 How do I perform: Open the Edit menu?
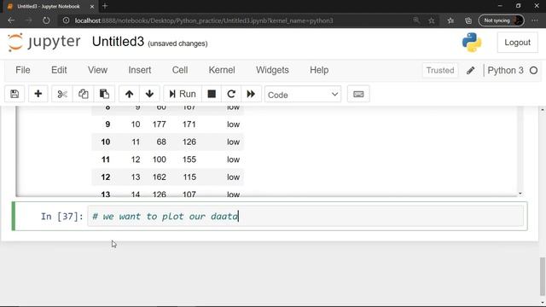click(59, 70)
